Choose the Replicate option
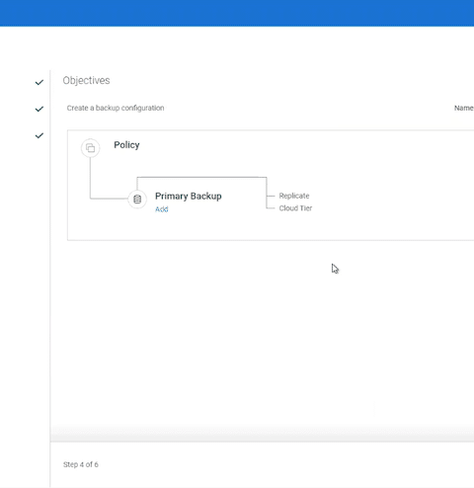Image resolution: width=474 pixels, height=488 pixels. coord(294,196)
